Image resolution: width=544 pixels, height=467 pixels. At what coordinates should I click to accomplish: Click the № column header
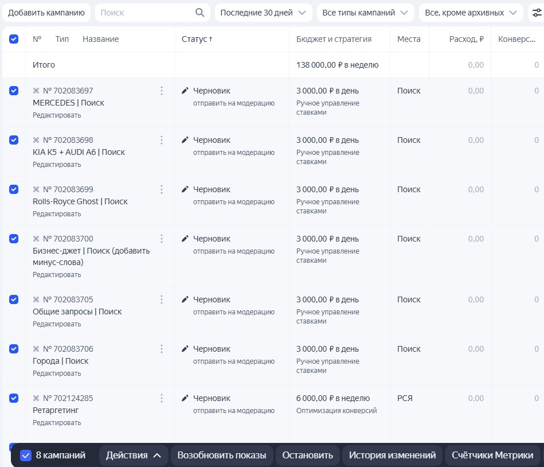pos(37,39)
